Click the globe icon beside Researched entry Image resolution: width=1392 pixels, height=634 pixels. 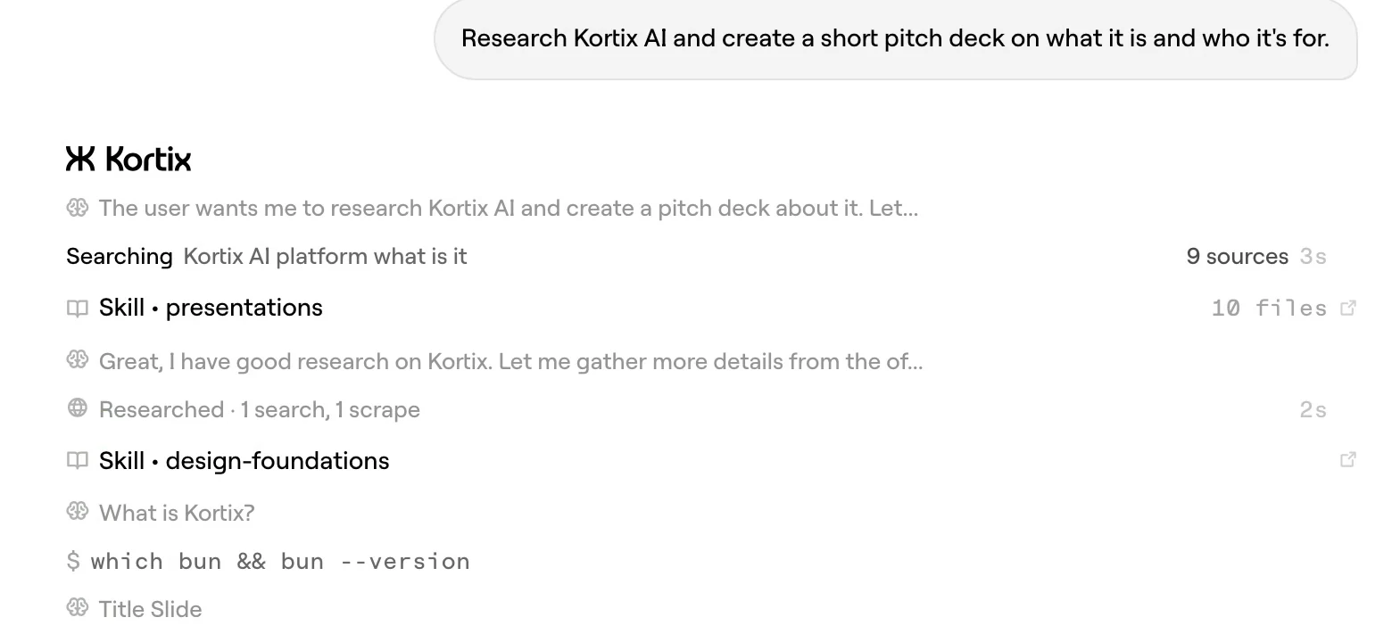pos(78,408)
